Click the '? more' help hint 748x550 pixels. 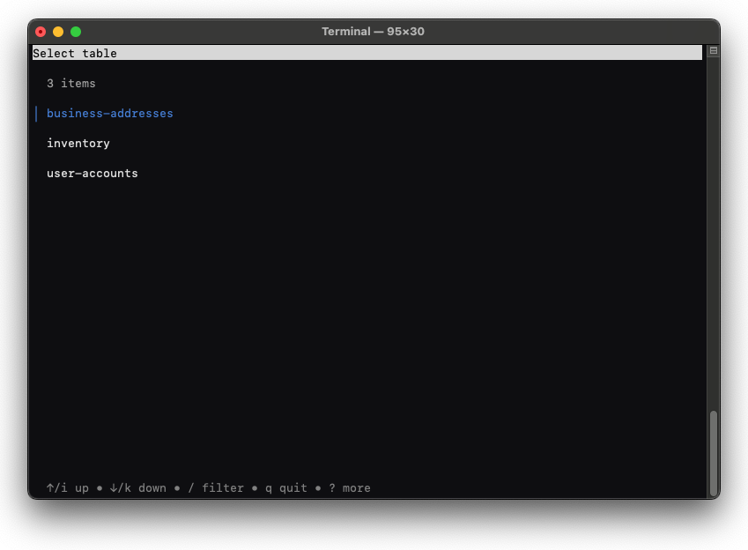coord(350,487)
